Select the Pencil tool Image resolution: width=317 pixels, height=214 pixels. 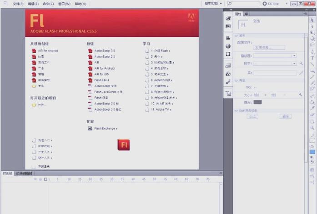(312, 76)
